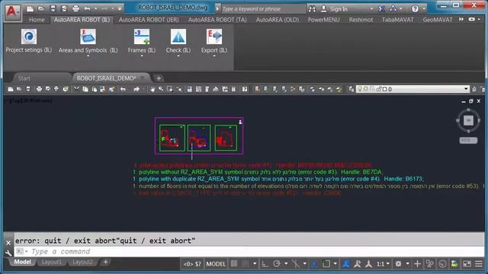Screen dimensions: 488x274
Task: Click the Plot printer icon in quick access toolbar
Action: (75, 8)
